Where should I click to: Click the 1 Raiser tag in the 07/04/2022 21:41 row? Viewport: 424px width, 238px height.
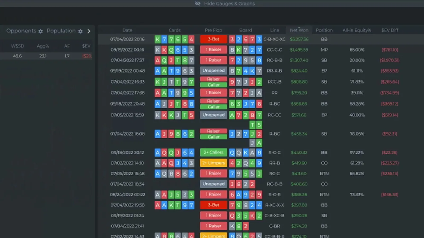click(214, 226)
